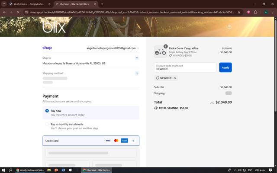Open the Chrome profile avatar
The width and height of the screenshot is (277, 173).
[266, 12]
